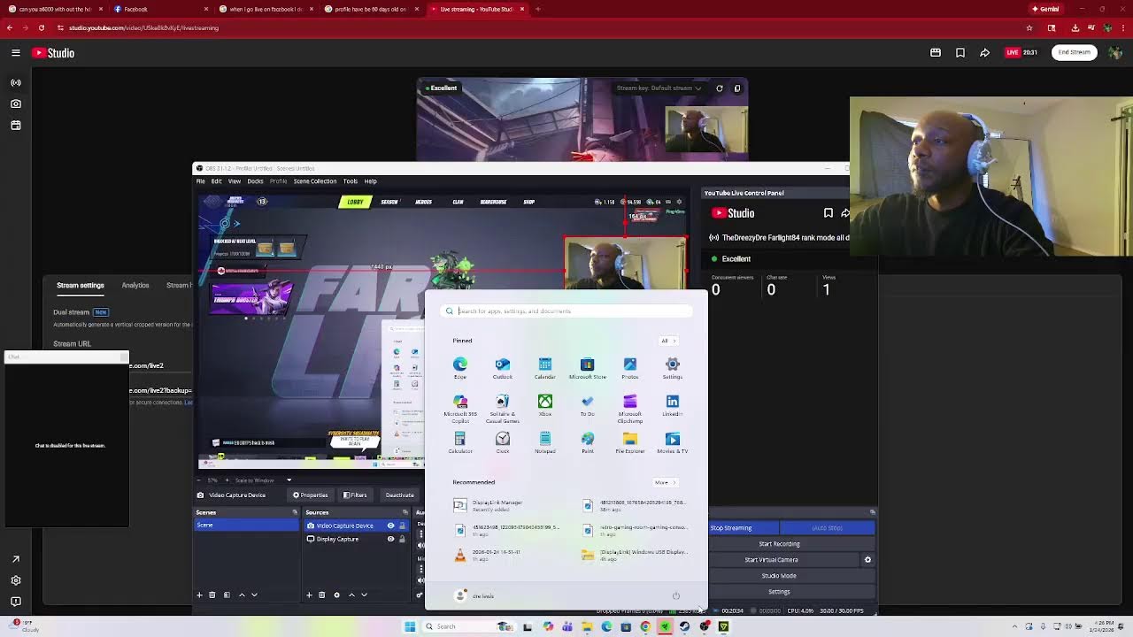Click the Start menu search field
The width and height of the screenshot is (1133, 637).
[567, 311]
